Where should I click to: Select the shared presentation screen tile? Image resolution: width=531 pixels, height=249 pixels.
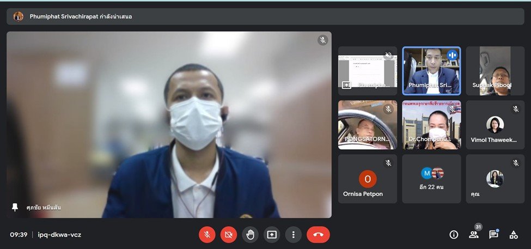click(367, 71)
